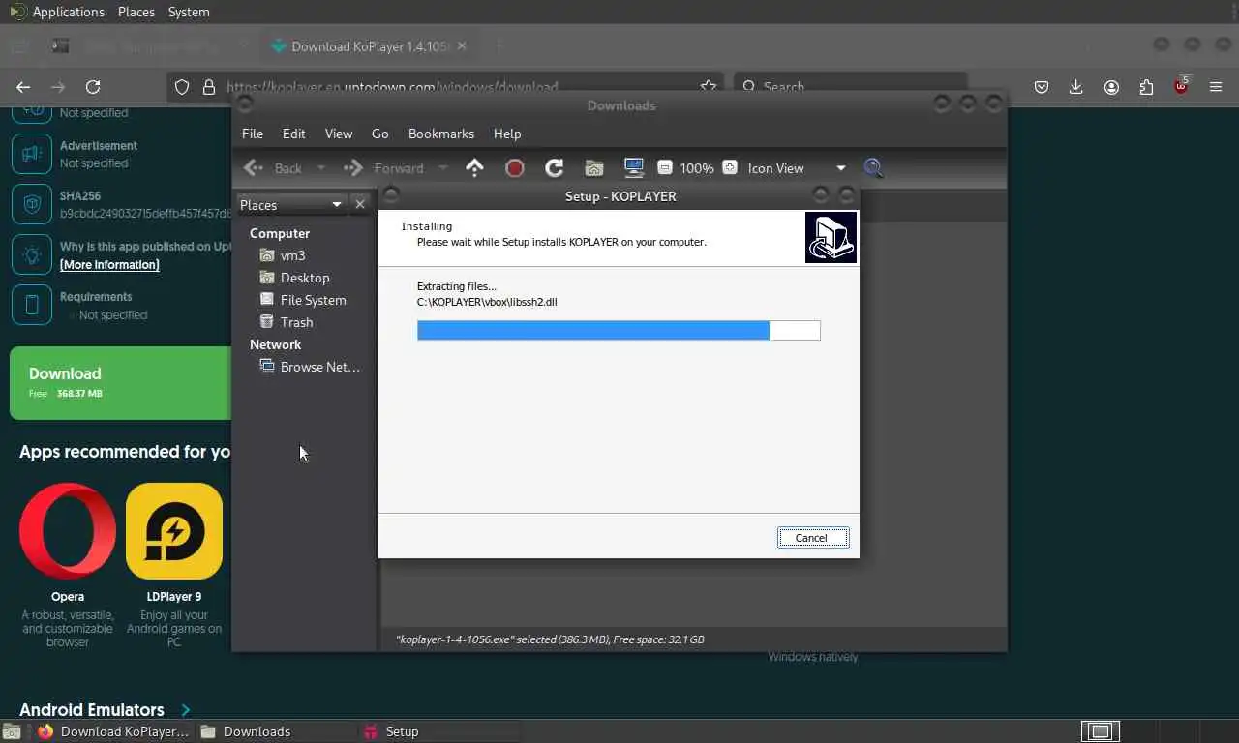Select Desktop in Places sidebar
Screen dimensions: 1239x743
(294, 278)
